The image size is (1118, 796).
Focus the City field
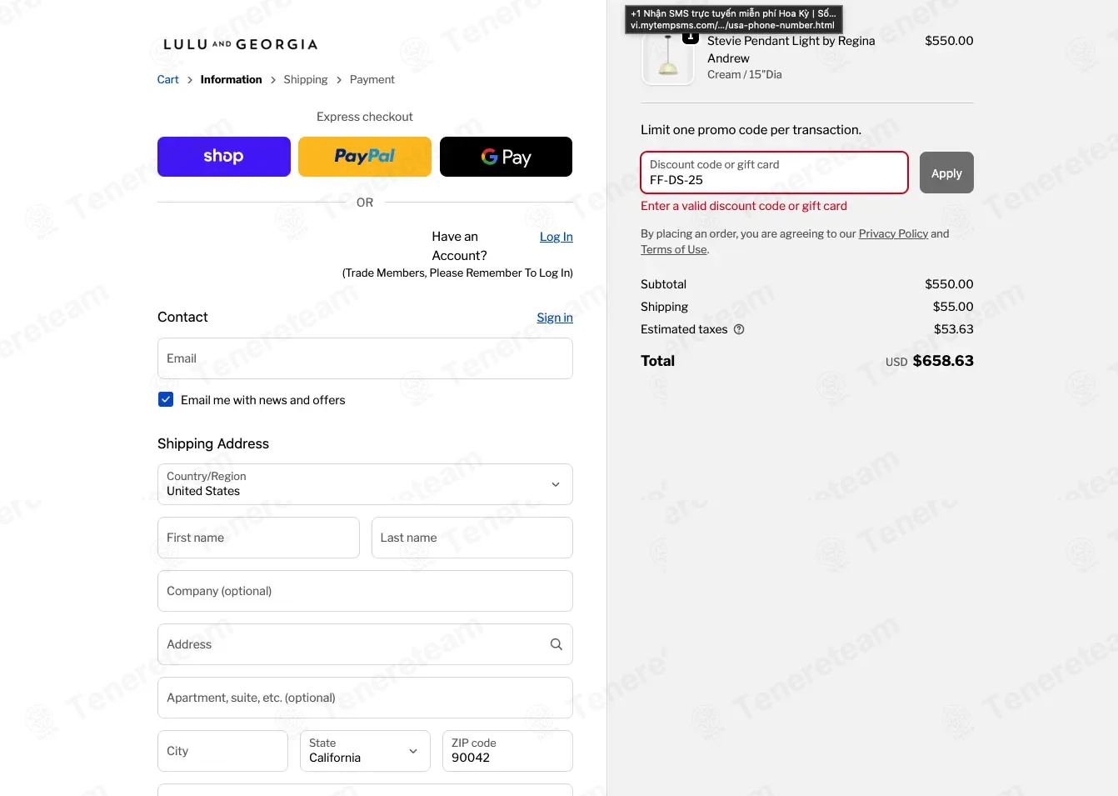click(x=222, y=751)
